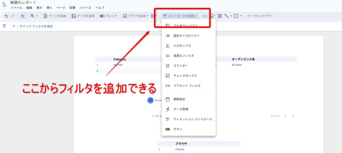Go to next table page arrow
This screenshot has height=153, width=342.
[293, 116]
